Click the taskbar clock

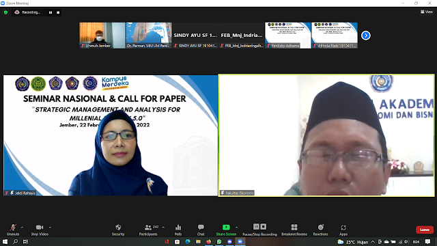click(x=416, y=242)
